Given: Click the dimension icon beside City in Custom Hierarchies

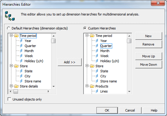Looking at the screenshot, I should 97,76.
